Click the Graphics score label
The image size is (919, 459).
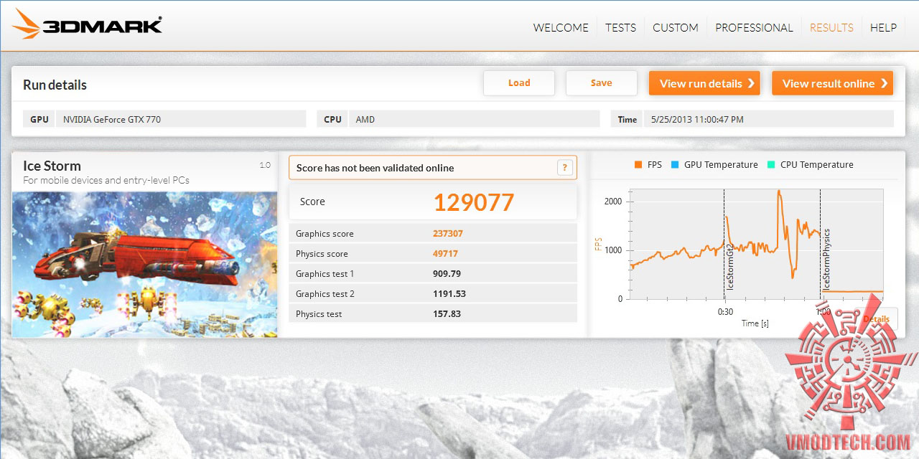click(x=325, y=234)
